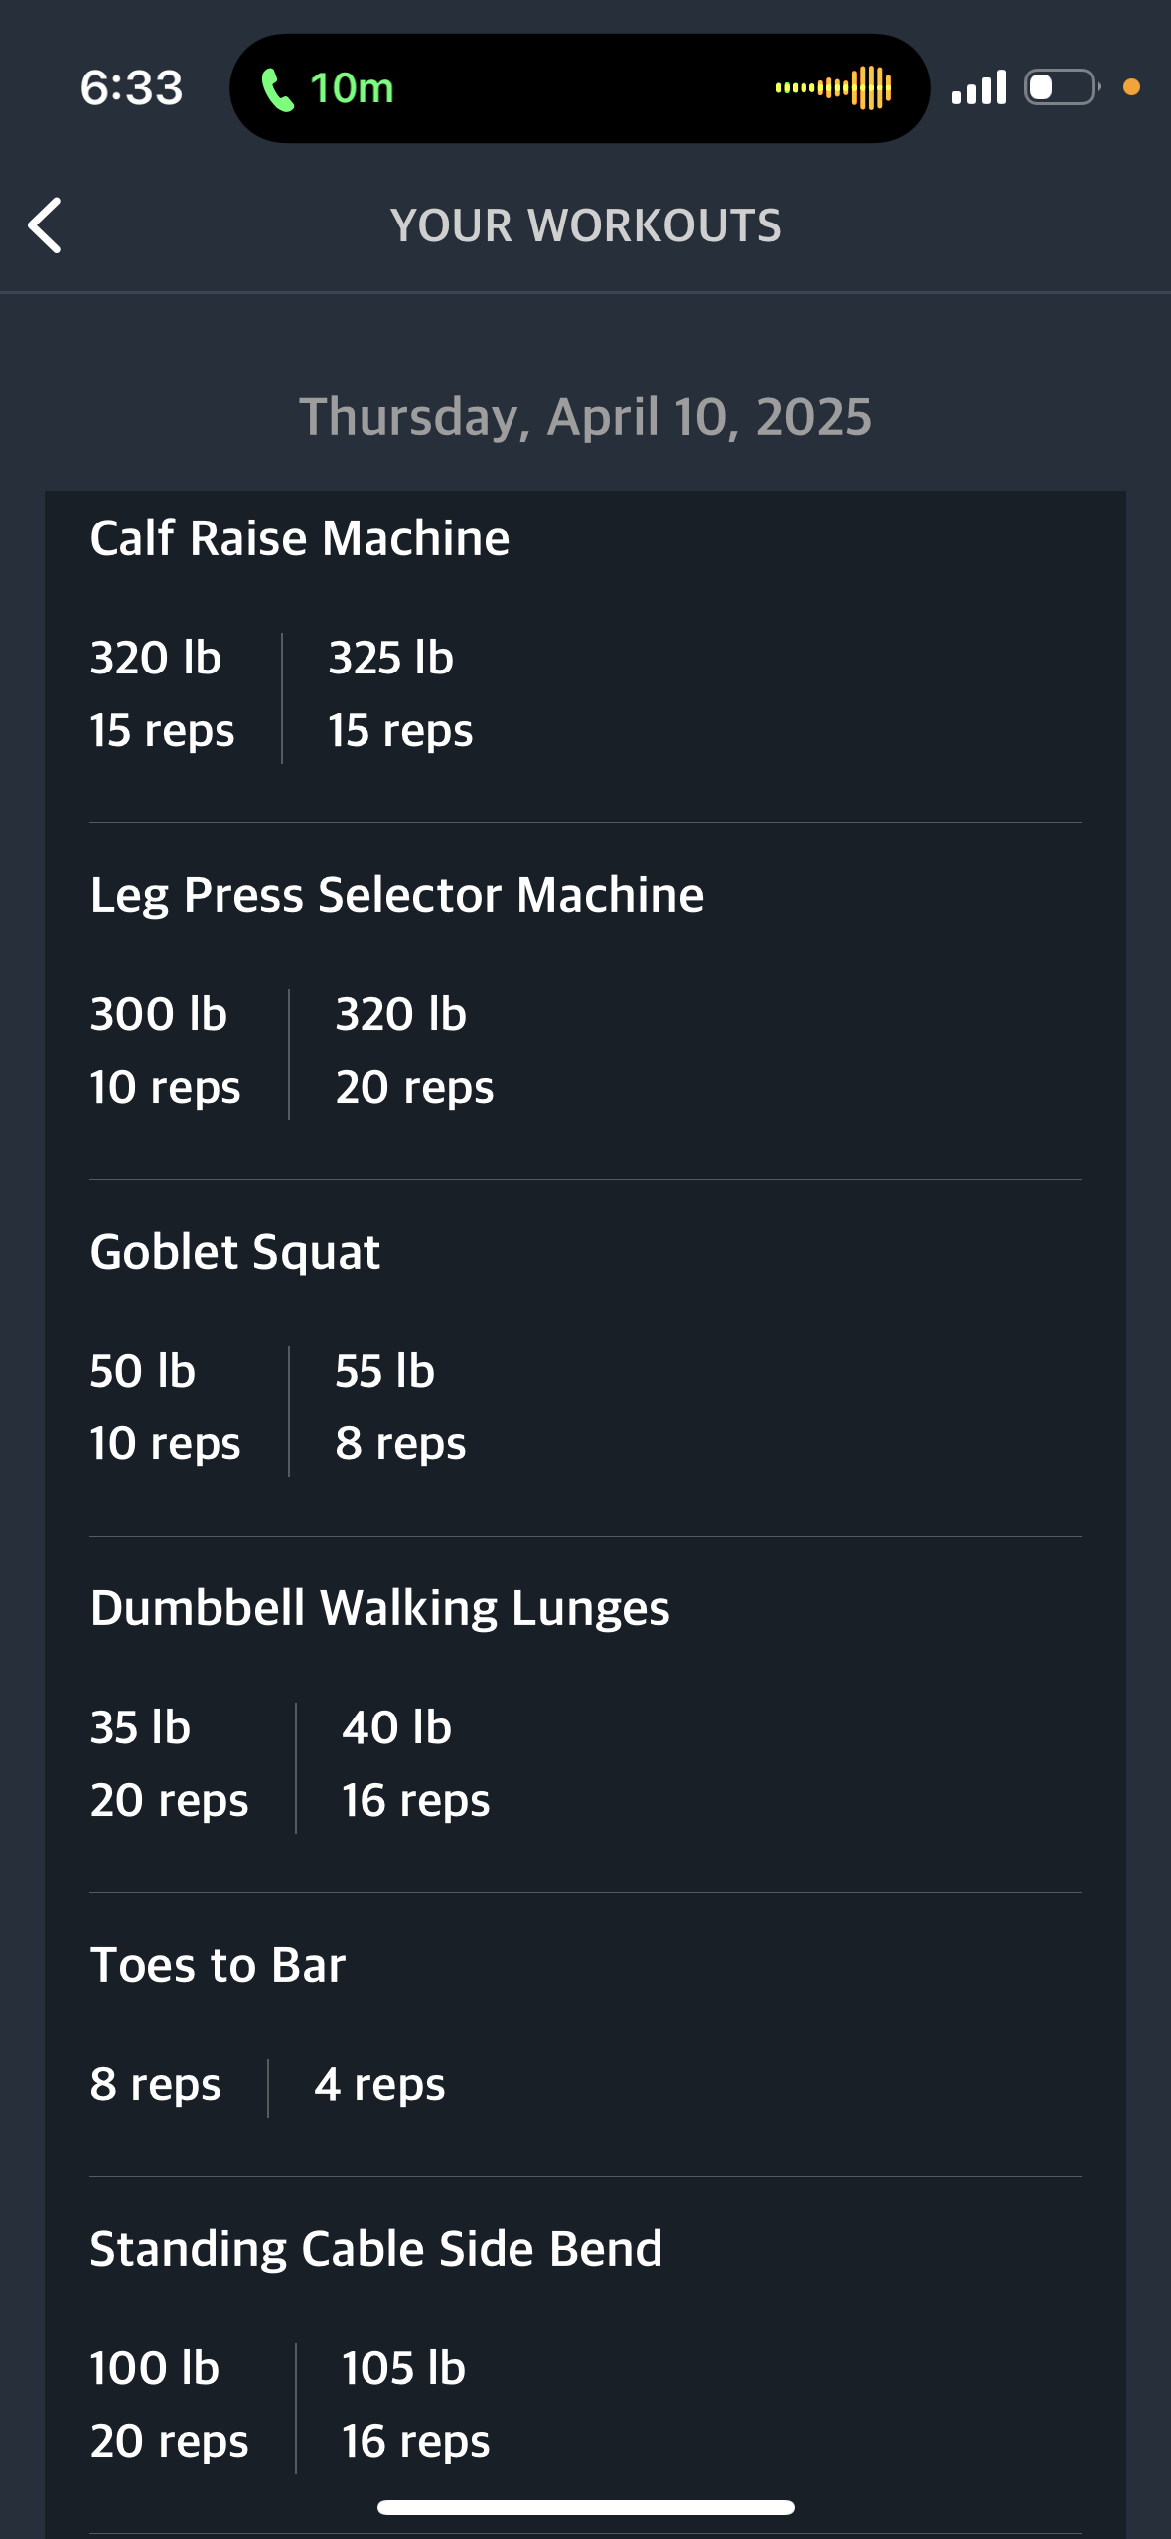Viewport: 1171px width, 2539px height.
Task: Tap the home indicator bar
Action: [586, 2507]
